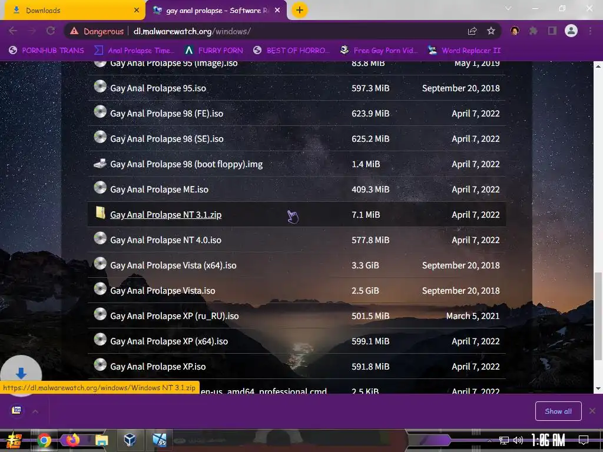Click the scrollbar down arrow

[598, 388]
